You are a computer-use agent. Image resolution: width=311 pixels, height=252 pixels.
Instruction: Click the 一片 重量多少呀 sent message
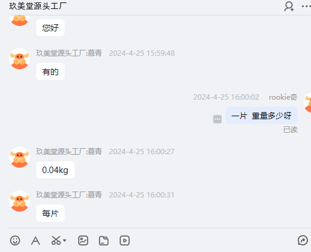(x=261, y=116)
